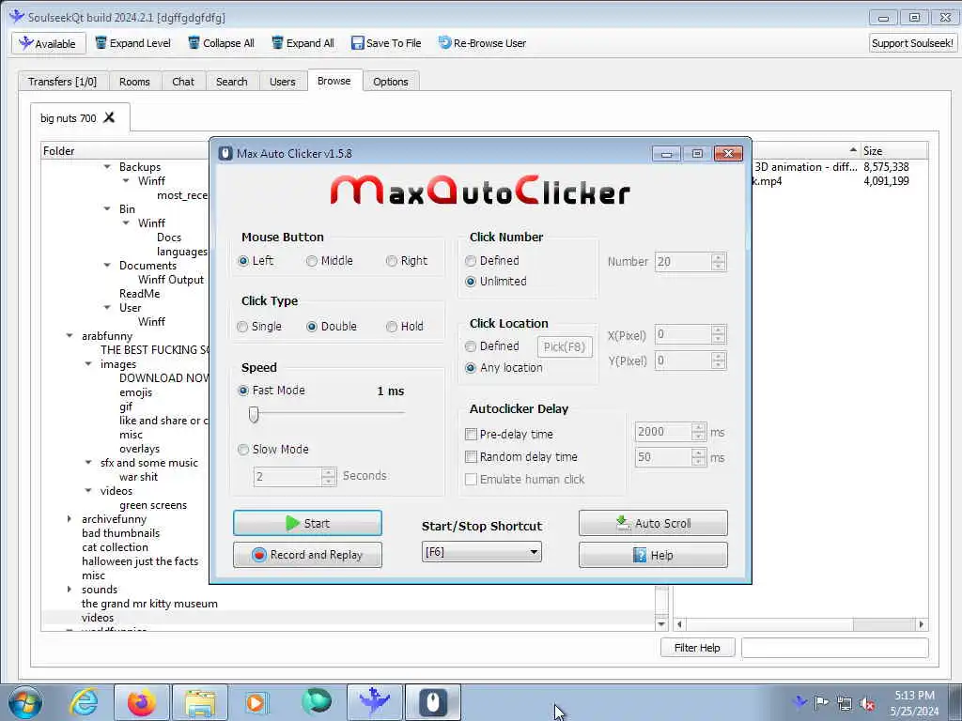Click the X(Pixel) input field

[683, 334]
